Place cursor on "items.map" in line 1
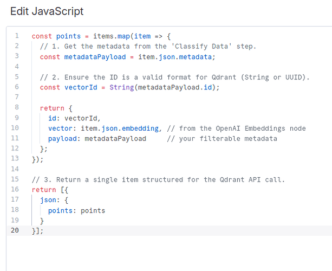Viewport: 332px width, 271px height. point(107,36)
